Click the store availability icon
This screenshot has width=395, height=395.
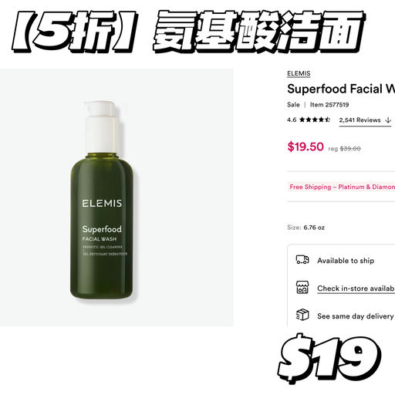302,287
